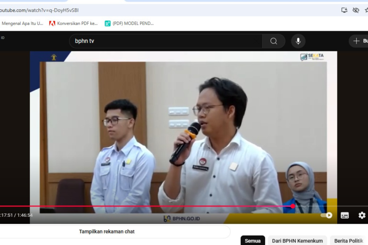This screenshot has width=368, height=245.
Task: Open the video settings gear
Action: coord(362,215)
